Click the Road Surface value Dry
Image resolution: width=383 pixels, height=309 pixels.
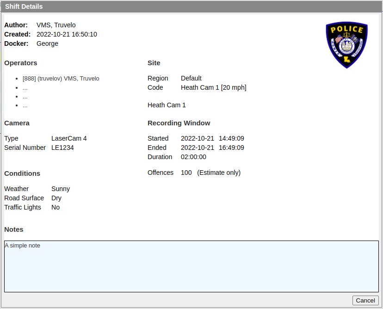point(56,198)
